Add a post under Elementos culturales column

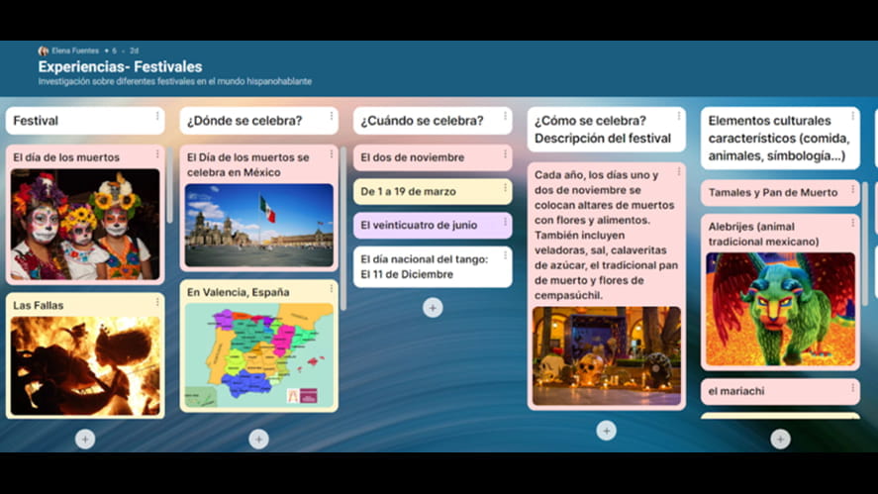click(x=780, y=439)
